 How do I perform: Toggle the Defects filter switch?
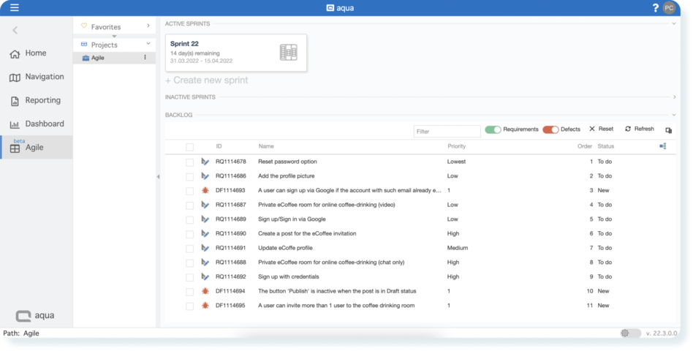coord(550,129)
